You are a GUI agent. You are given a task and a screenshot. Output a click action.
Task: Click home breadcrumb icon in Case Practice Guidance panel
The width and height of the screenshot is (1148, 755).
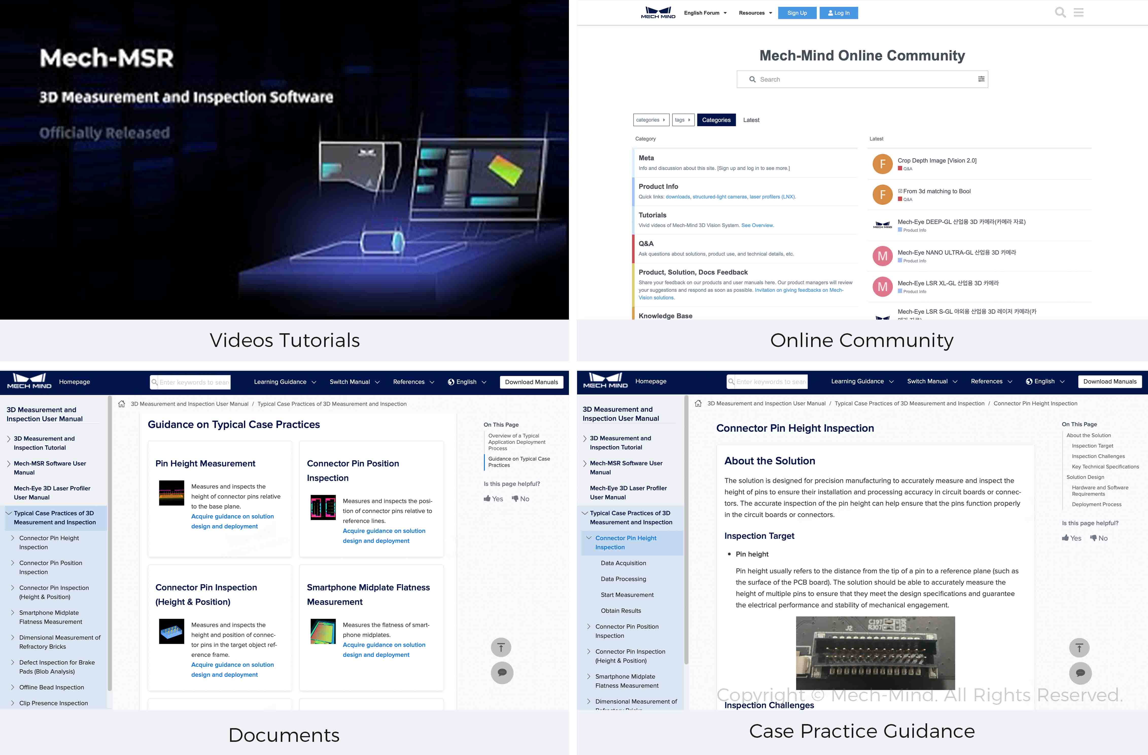698,403
